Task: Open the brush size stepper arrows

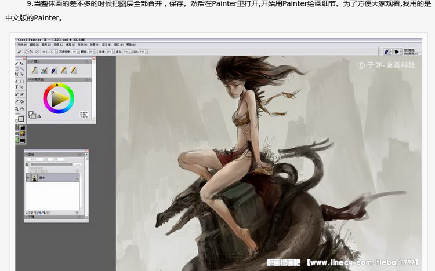Action: tap(57, 52)
